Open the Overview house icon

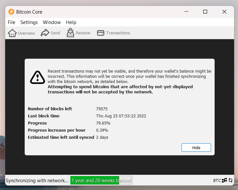click(12, 33)
